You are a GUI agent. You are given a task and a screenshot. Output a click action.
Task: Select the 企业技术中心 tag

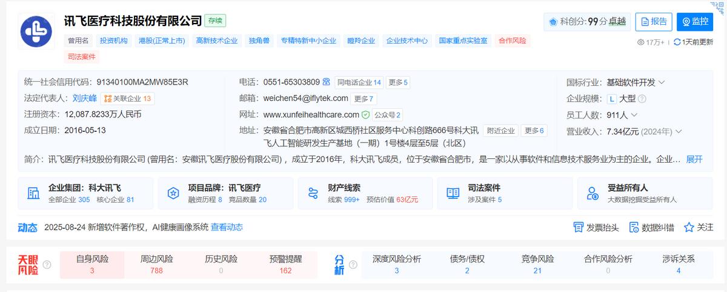407,41
